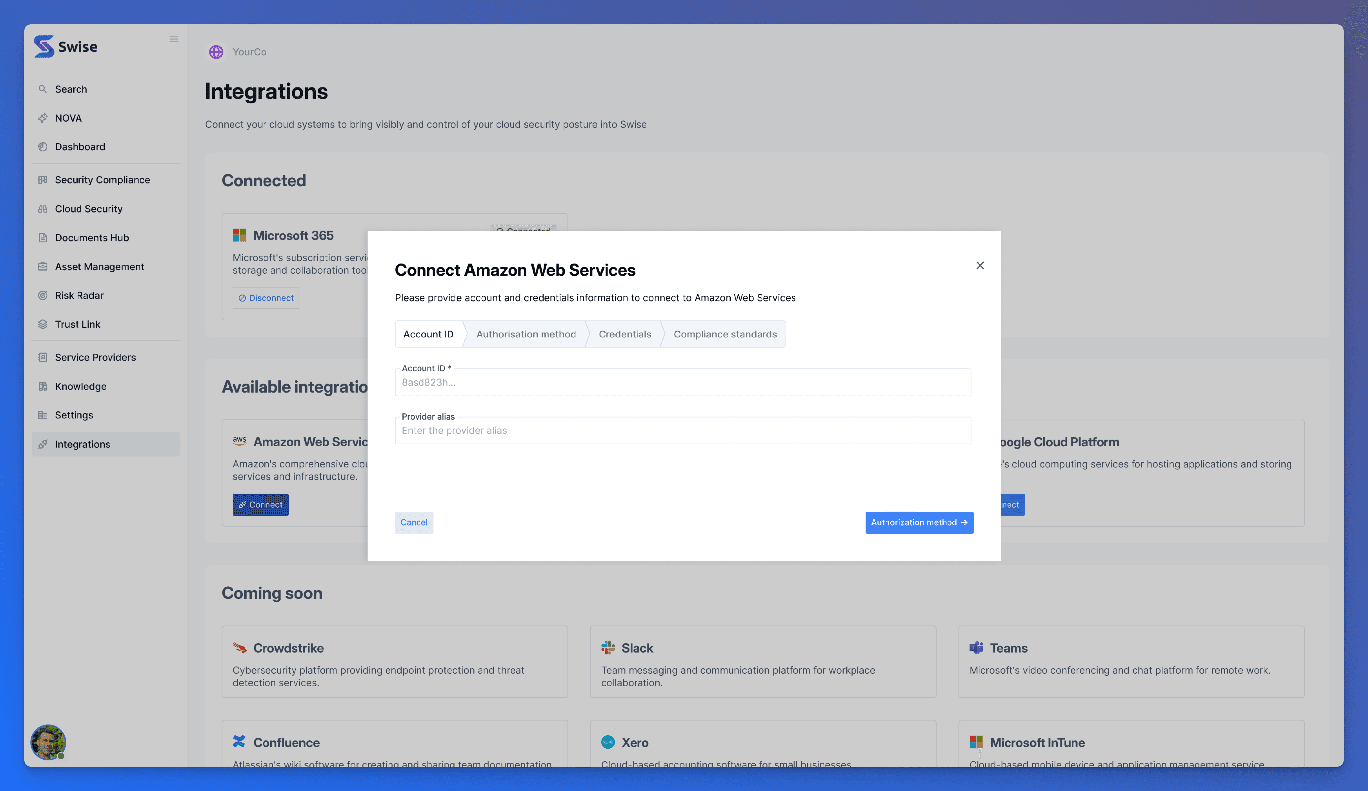
Task: Click the Microsoft InTune card title
Action: pyautogui.click(x=1038, y=742)
